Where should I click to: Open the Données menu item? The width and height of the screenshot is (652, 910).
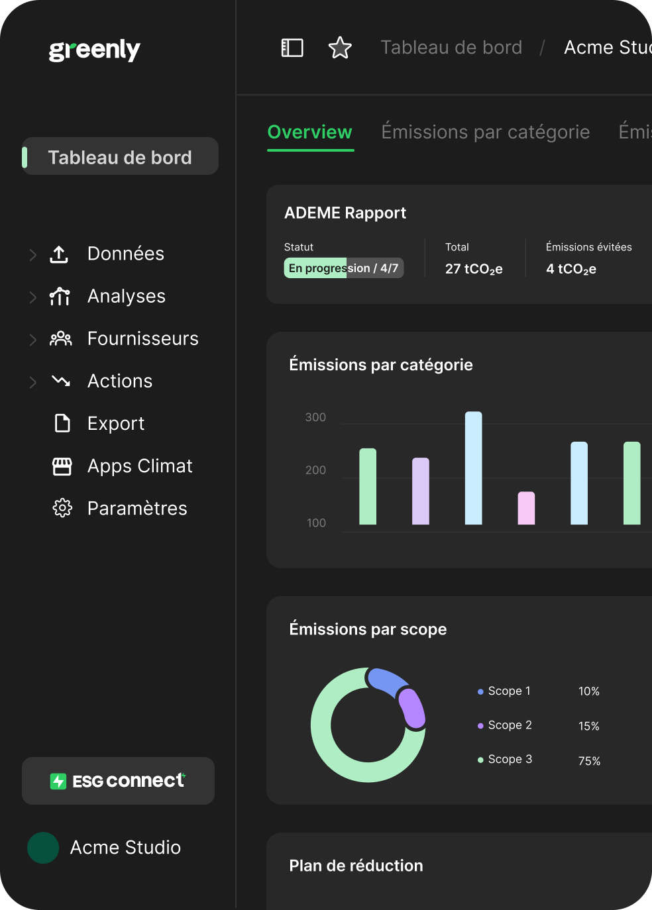(126, 254)
